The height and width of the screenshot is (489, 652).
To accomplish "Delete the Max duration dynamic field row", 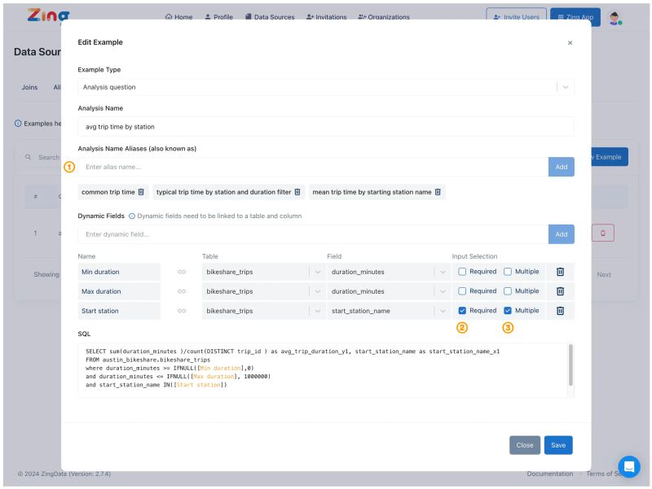I will 560,291.
